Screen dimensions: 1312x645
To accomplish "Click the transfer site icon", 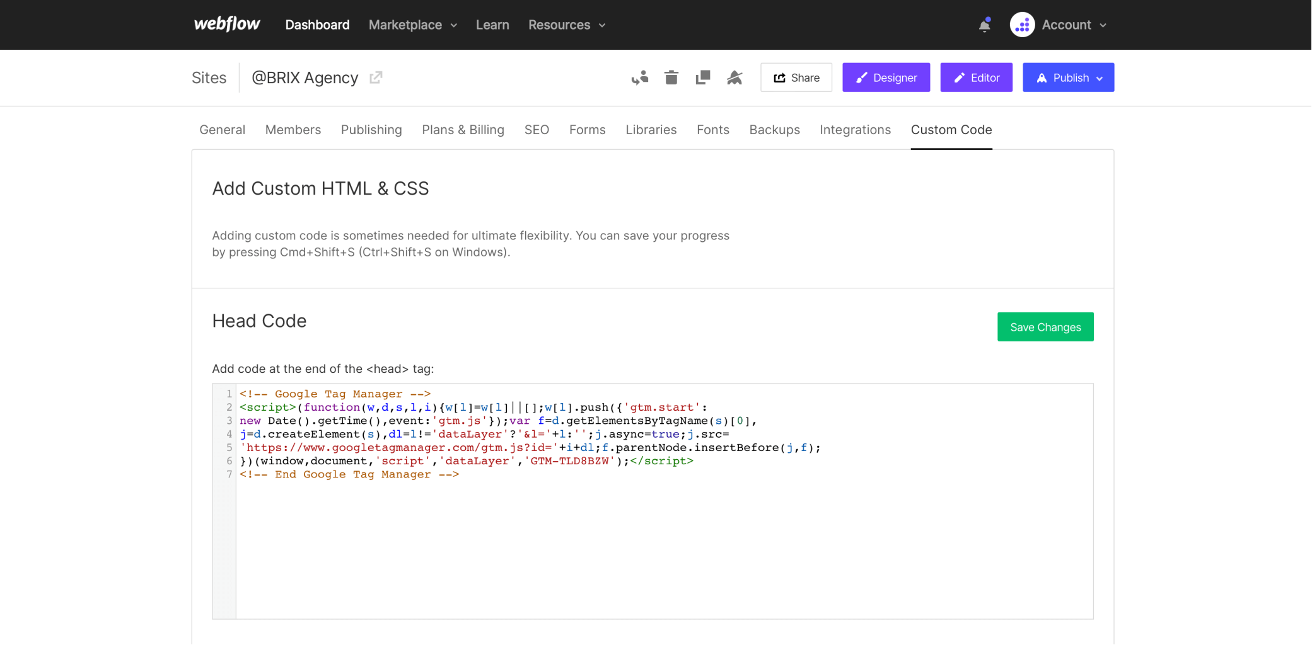I will tap(639, 77).
